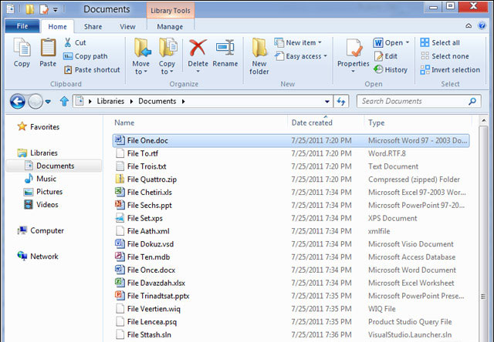Click Select none in the ribbon

[445, 56]
